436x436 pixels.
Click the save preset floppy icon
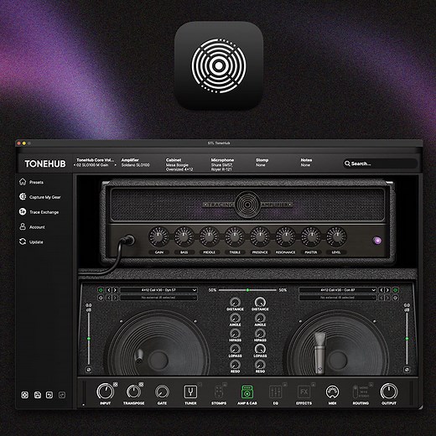38,395
